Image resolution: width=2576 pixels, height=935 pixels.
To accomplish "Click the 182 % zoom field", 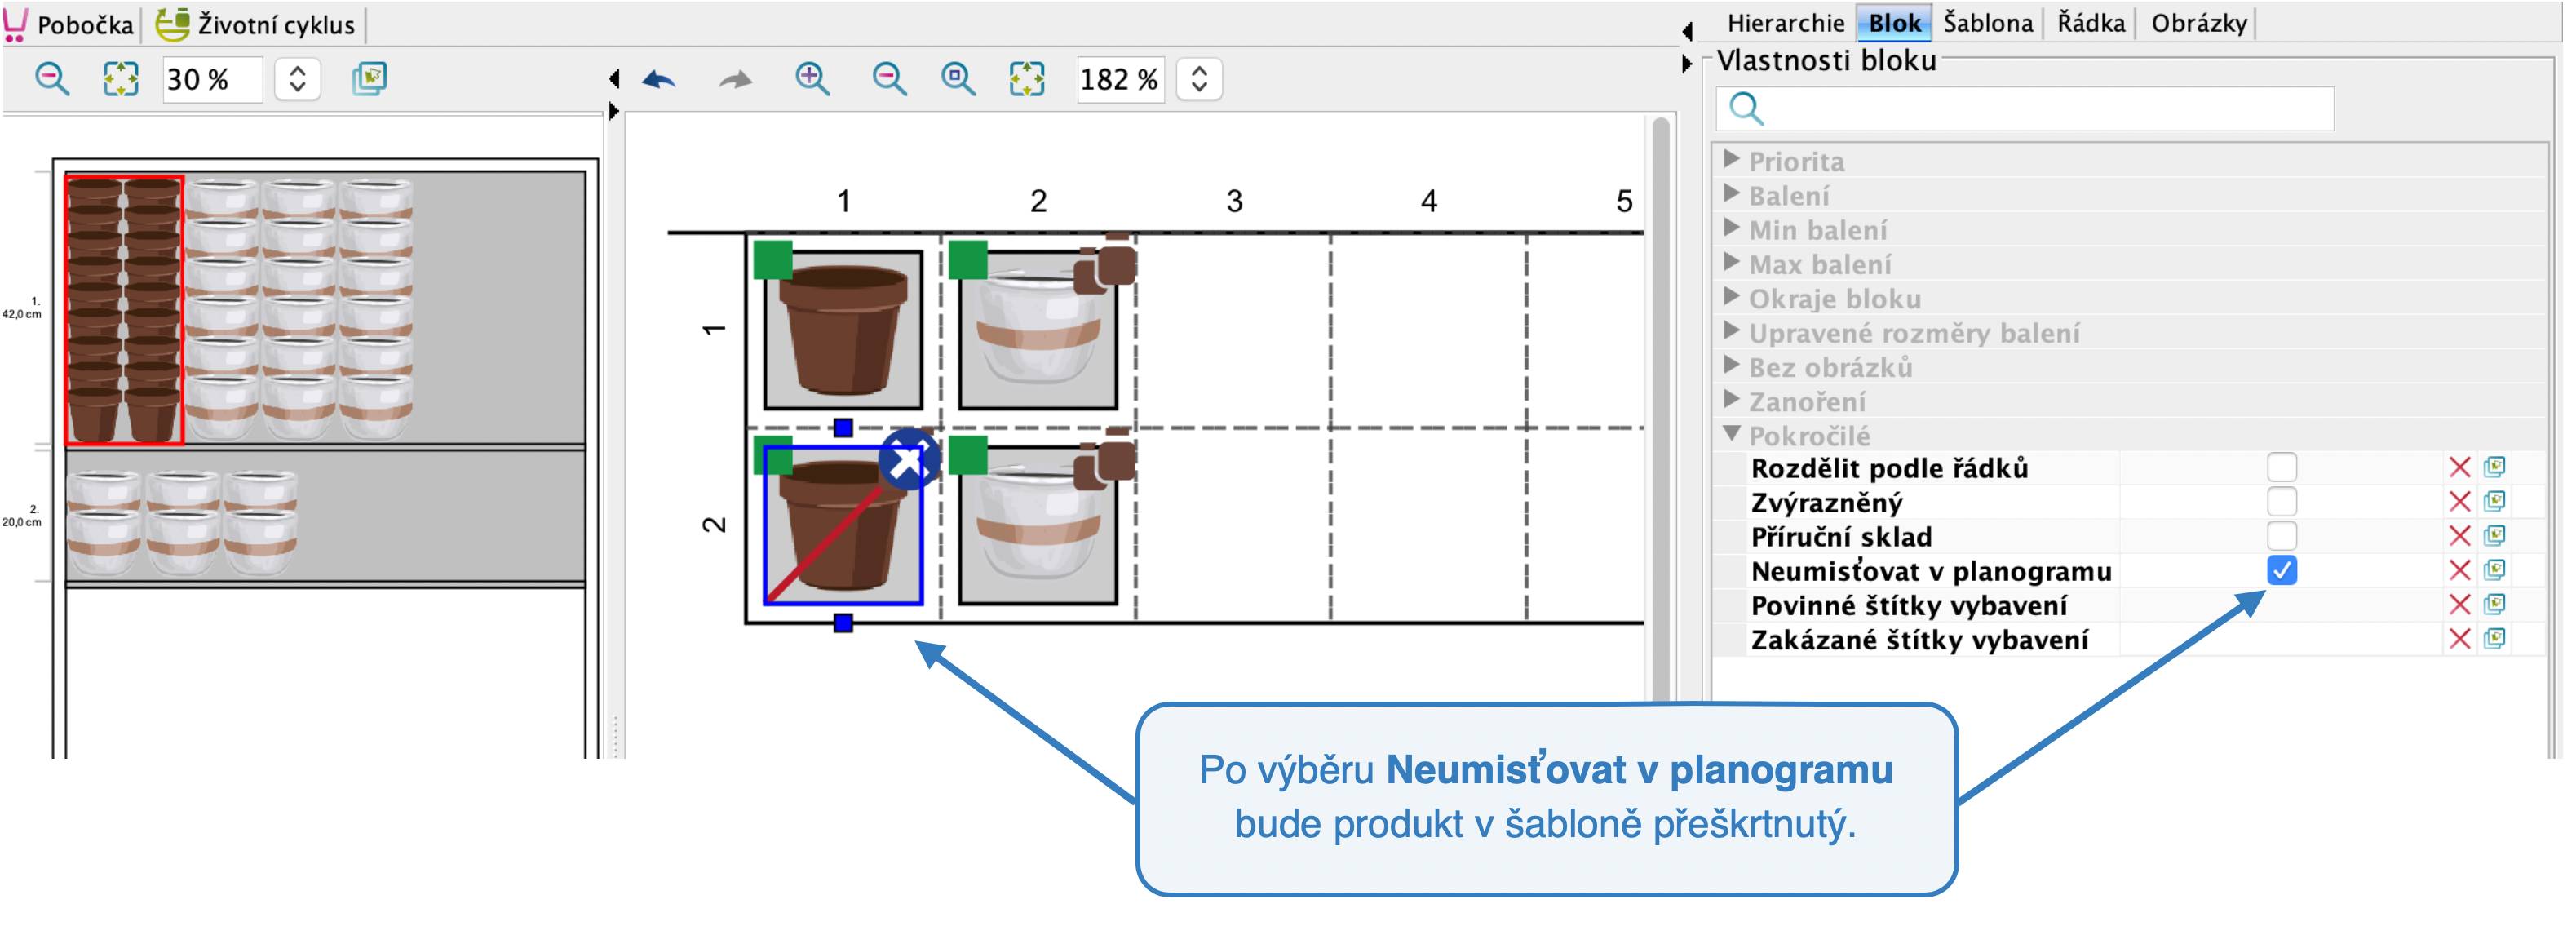I will pyautogui.click(x=1119, y=79).
